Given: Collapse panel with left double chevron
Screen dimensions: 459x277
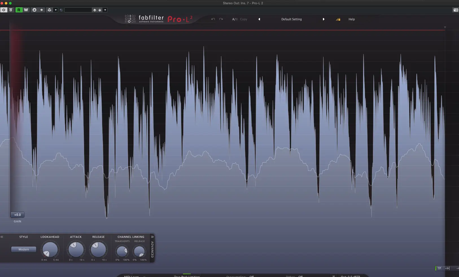Looking at the screenshot, I should (2, 237).
